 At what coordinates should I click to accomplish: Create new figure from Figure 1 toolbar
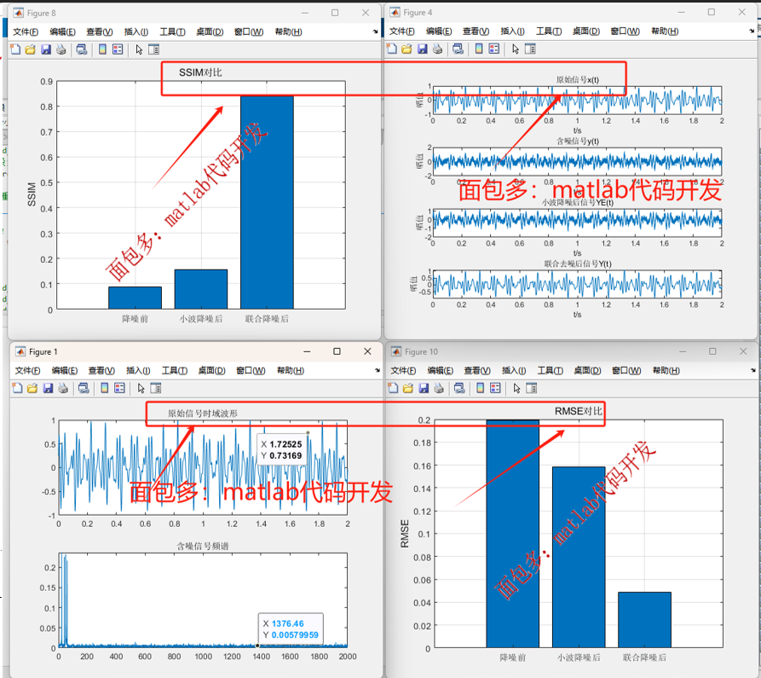tap(18, 388)
